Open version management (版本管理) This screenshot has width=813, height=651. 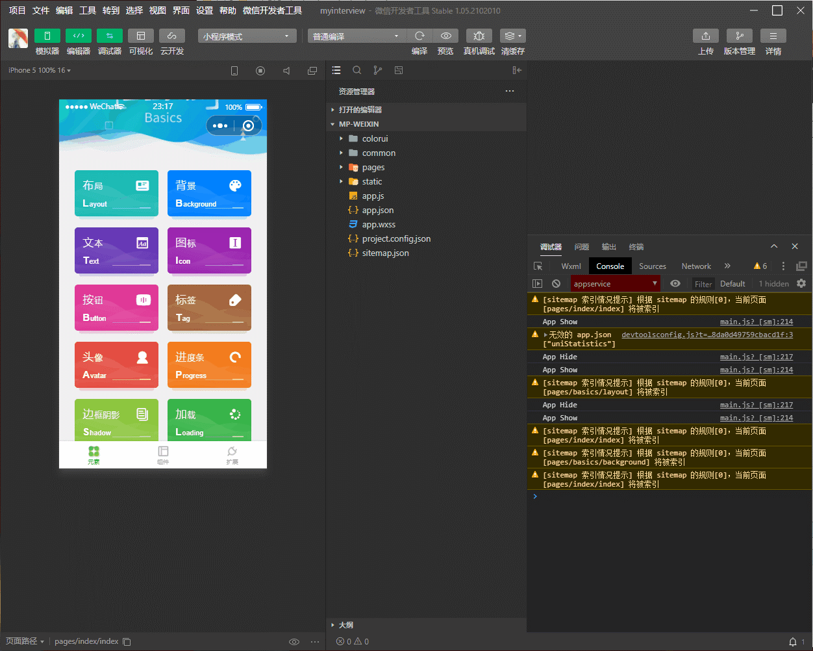point(740,36)
